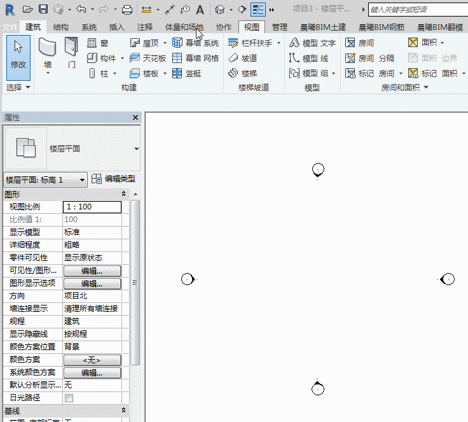
Task: Click the Open file icon
Action: pyautogui.click(x=27, y=10)
